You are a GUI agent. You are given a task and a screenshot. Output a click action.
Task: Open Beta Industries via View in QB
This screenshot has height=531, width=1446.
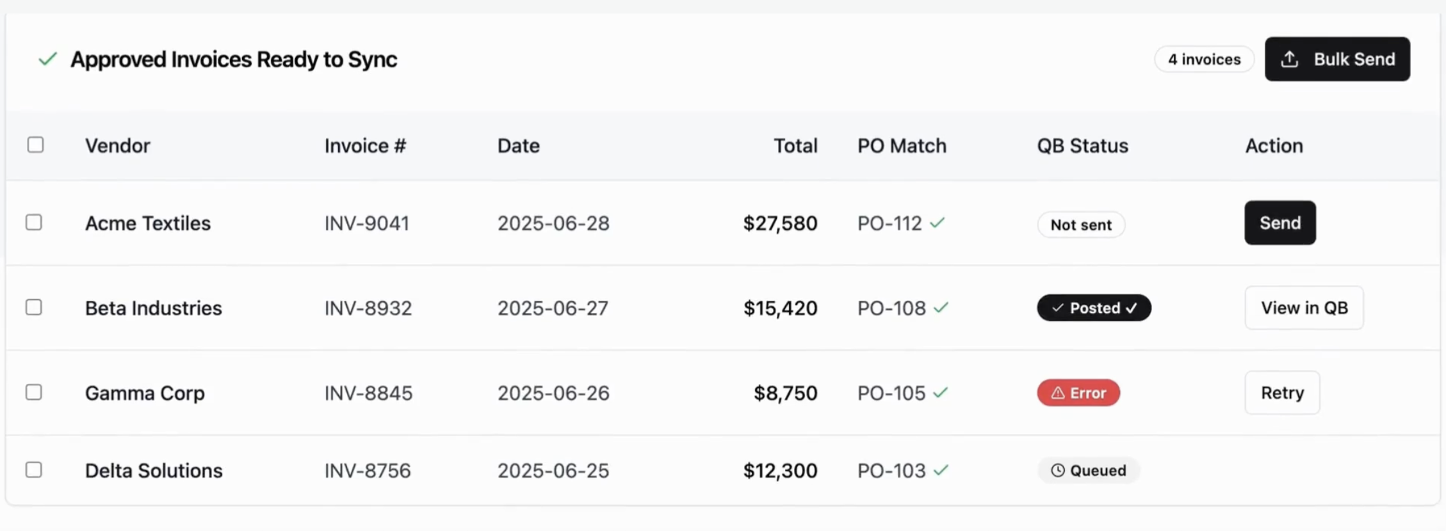[x=1304, y=308]
